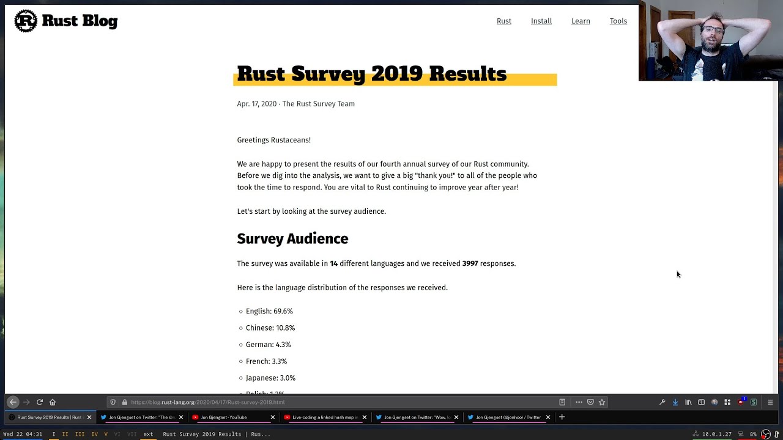Open the Rust link in site header
Viewport: 783px width, 440px height.
[504, 21]
